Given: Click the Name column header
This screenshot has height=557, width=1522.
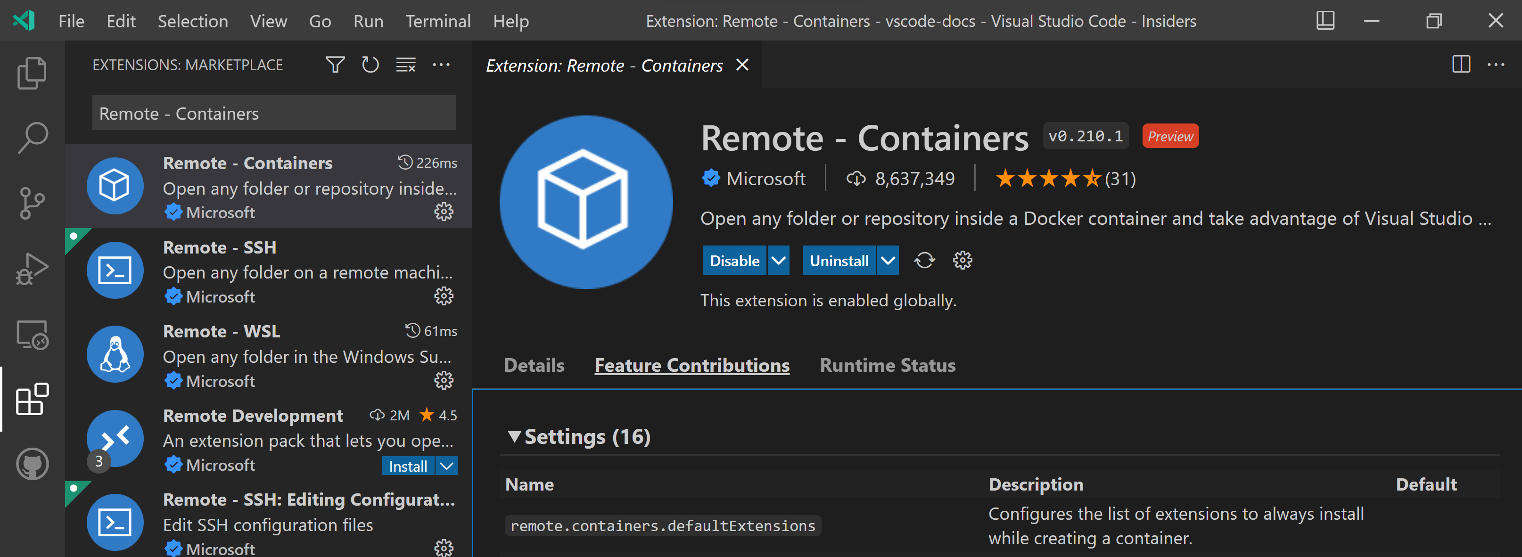Looking at the screenshot, I should [x=529, y=484].
